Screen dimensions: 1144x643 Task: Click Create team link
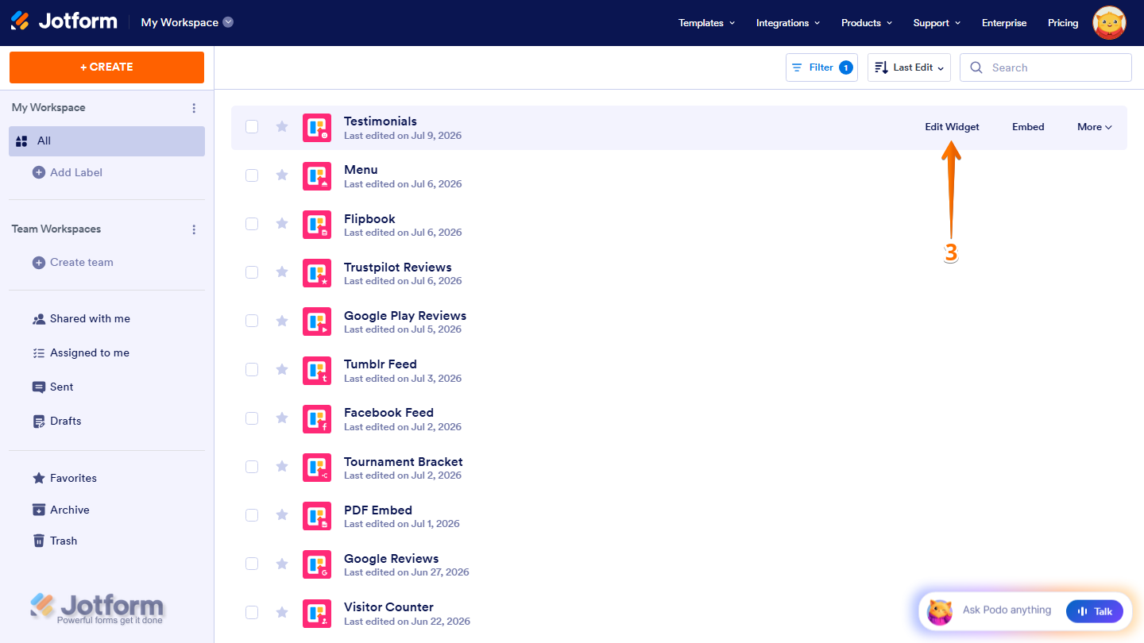[73, 262]
